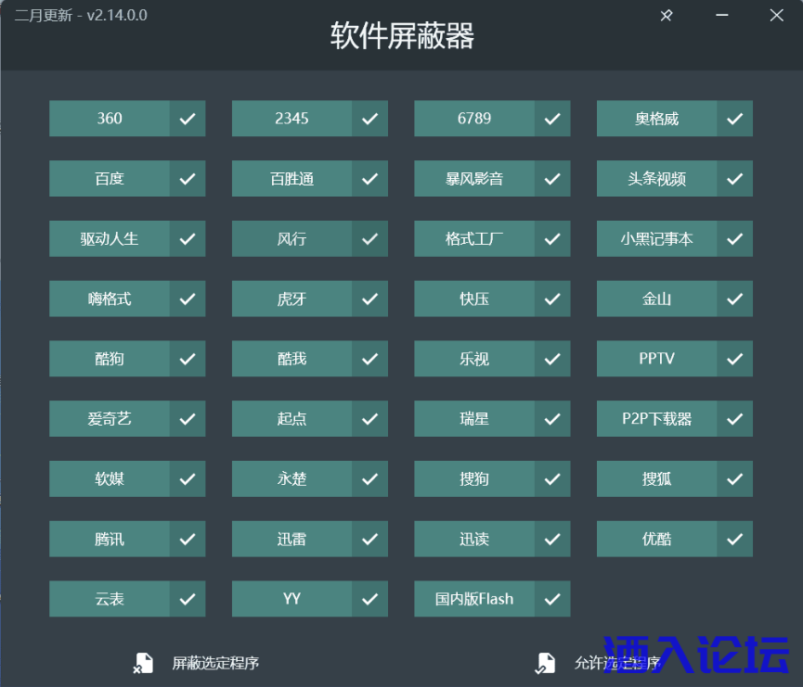
Task: Disable the 奥格威 checkmark
Action: [x=734, y=119]
